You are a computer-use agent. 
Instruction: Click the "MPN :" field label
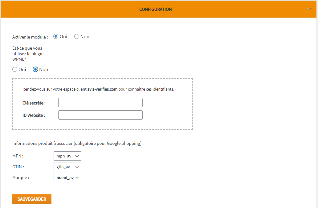pyautogui.click(x=18, y=156)
